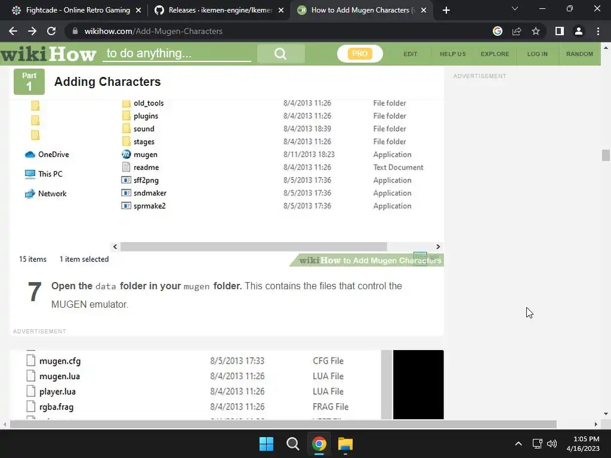Click the address bar URL

pos(153,31)
